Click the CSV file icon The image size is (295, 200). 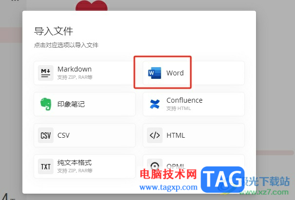click(46, 135)
